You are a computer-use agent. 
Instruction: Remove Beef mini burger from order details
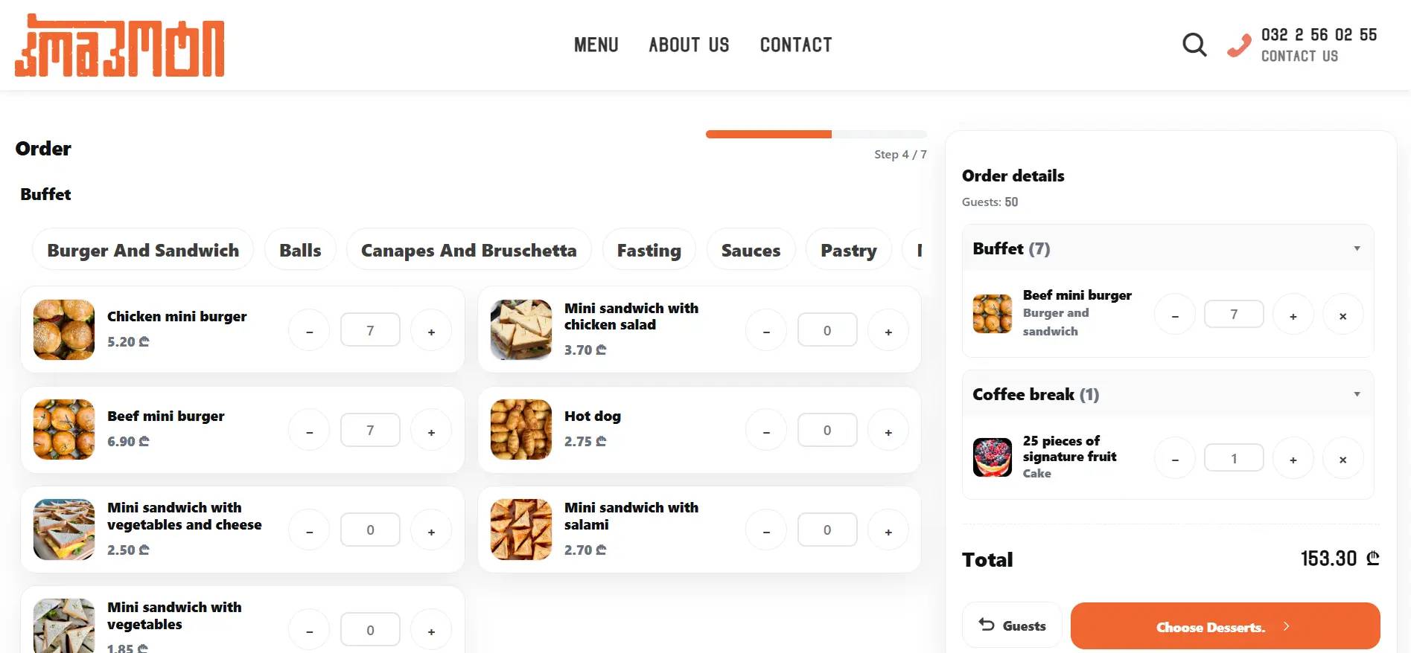pyautogui.click(x=1342, y=315)
